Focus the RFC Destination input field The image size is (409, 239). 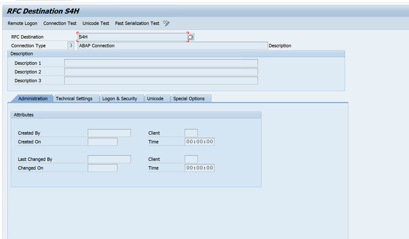[x=132, y=37]
